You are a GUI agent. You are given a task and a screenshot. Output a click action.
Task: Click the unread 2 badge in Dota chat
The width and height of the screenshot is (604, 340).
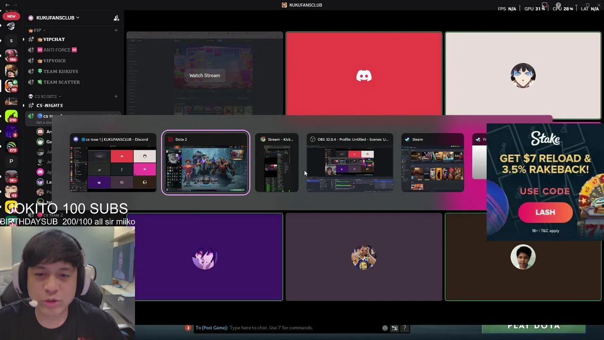coord(188,328)
